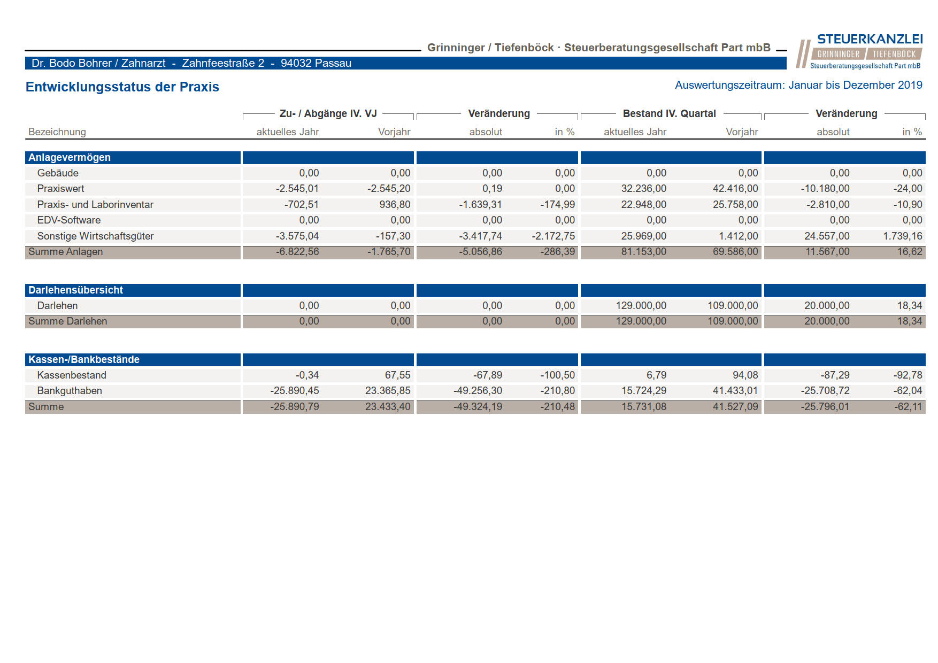938x663 pixels.
Task: Click the Summe Anlagen change '11.567,00'
Action: coord(827,252)
